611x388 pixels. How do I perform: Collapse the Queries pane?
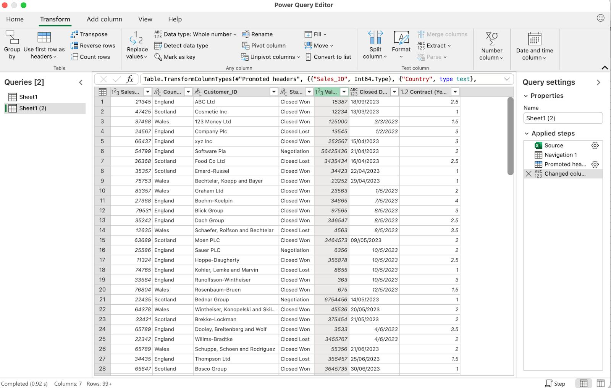[x=81, y=82]
